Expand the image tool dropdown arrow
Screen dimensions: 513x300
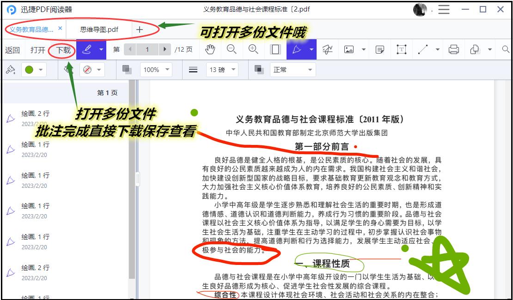click(x=363, y=50)
